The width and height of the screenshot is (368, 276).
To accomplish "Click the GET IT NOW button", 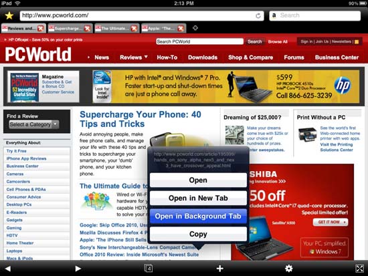I will tap(331, 222).
